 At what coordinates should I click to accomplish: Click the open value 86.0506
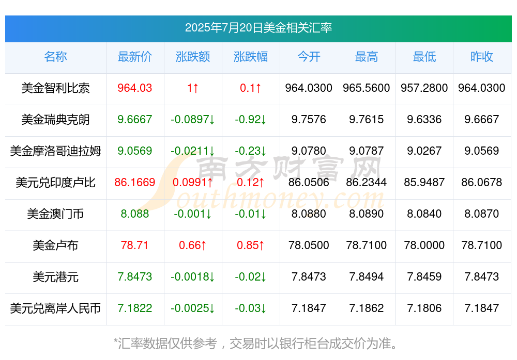[x=309, y=182]
